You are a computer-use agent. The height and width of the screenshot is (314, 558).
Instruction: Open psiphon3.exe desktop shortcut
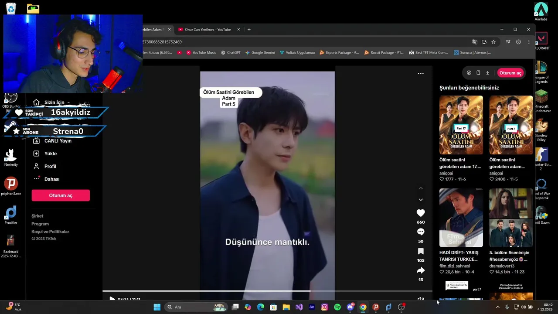click(11, 186)
